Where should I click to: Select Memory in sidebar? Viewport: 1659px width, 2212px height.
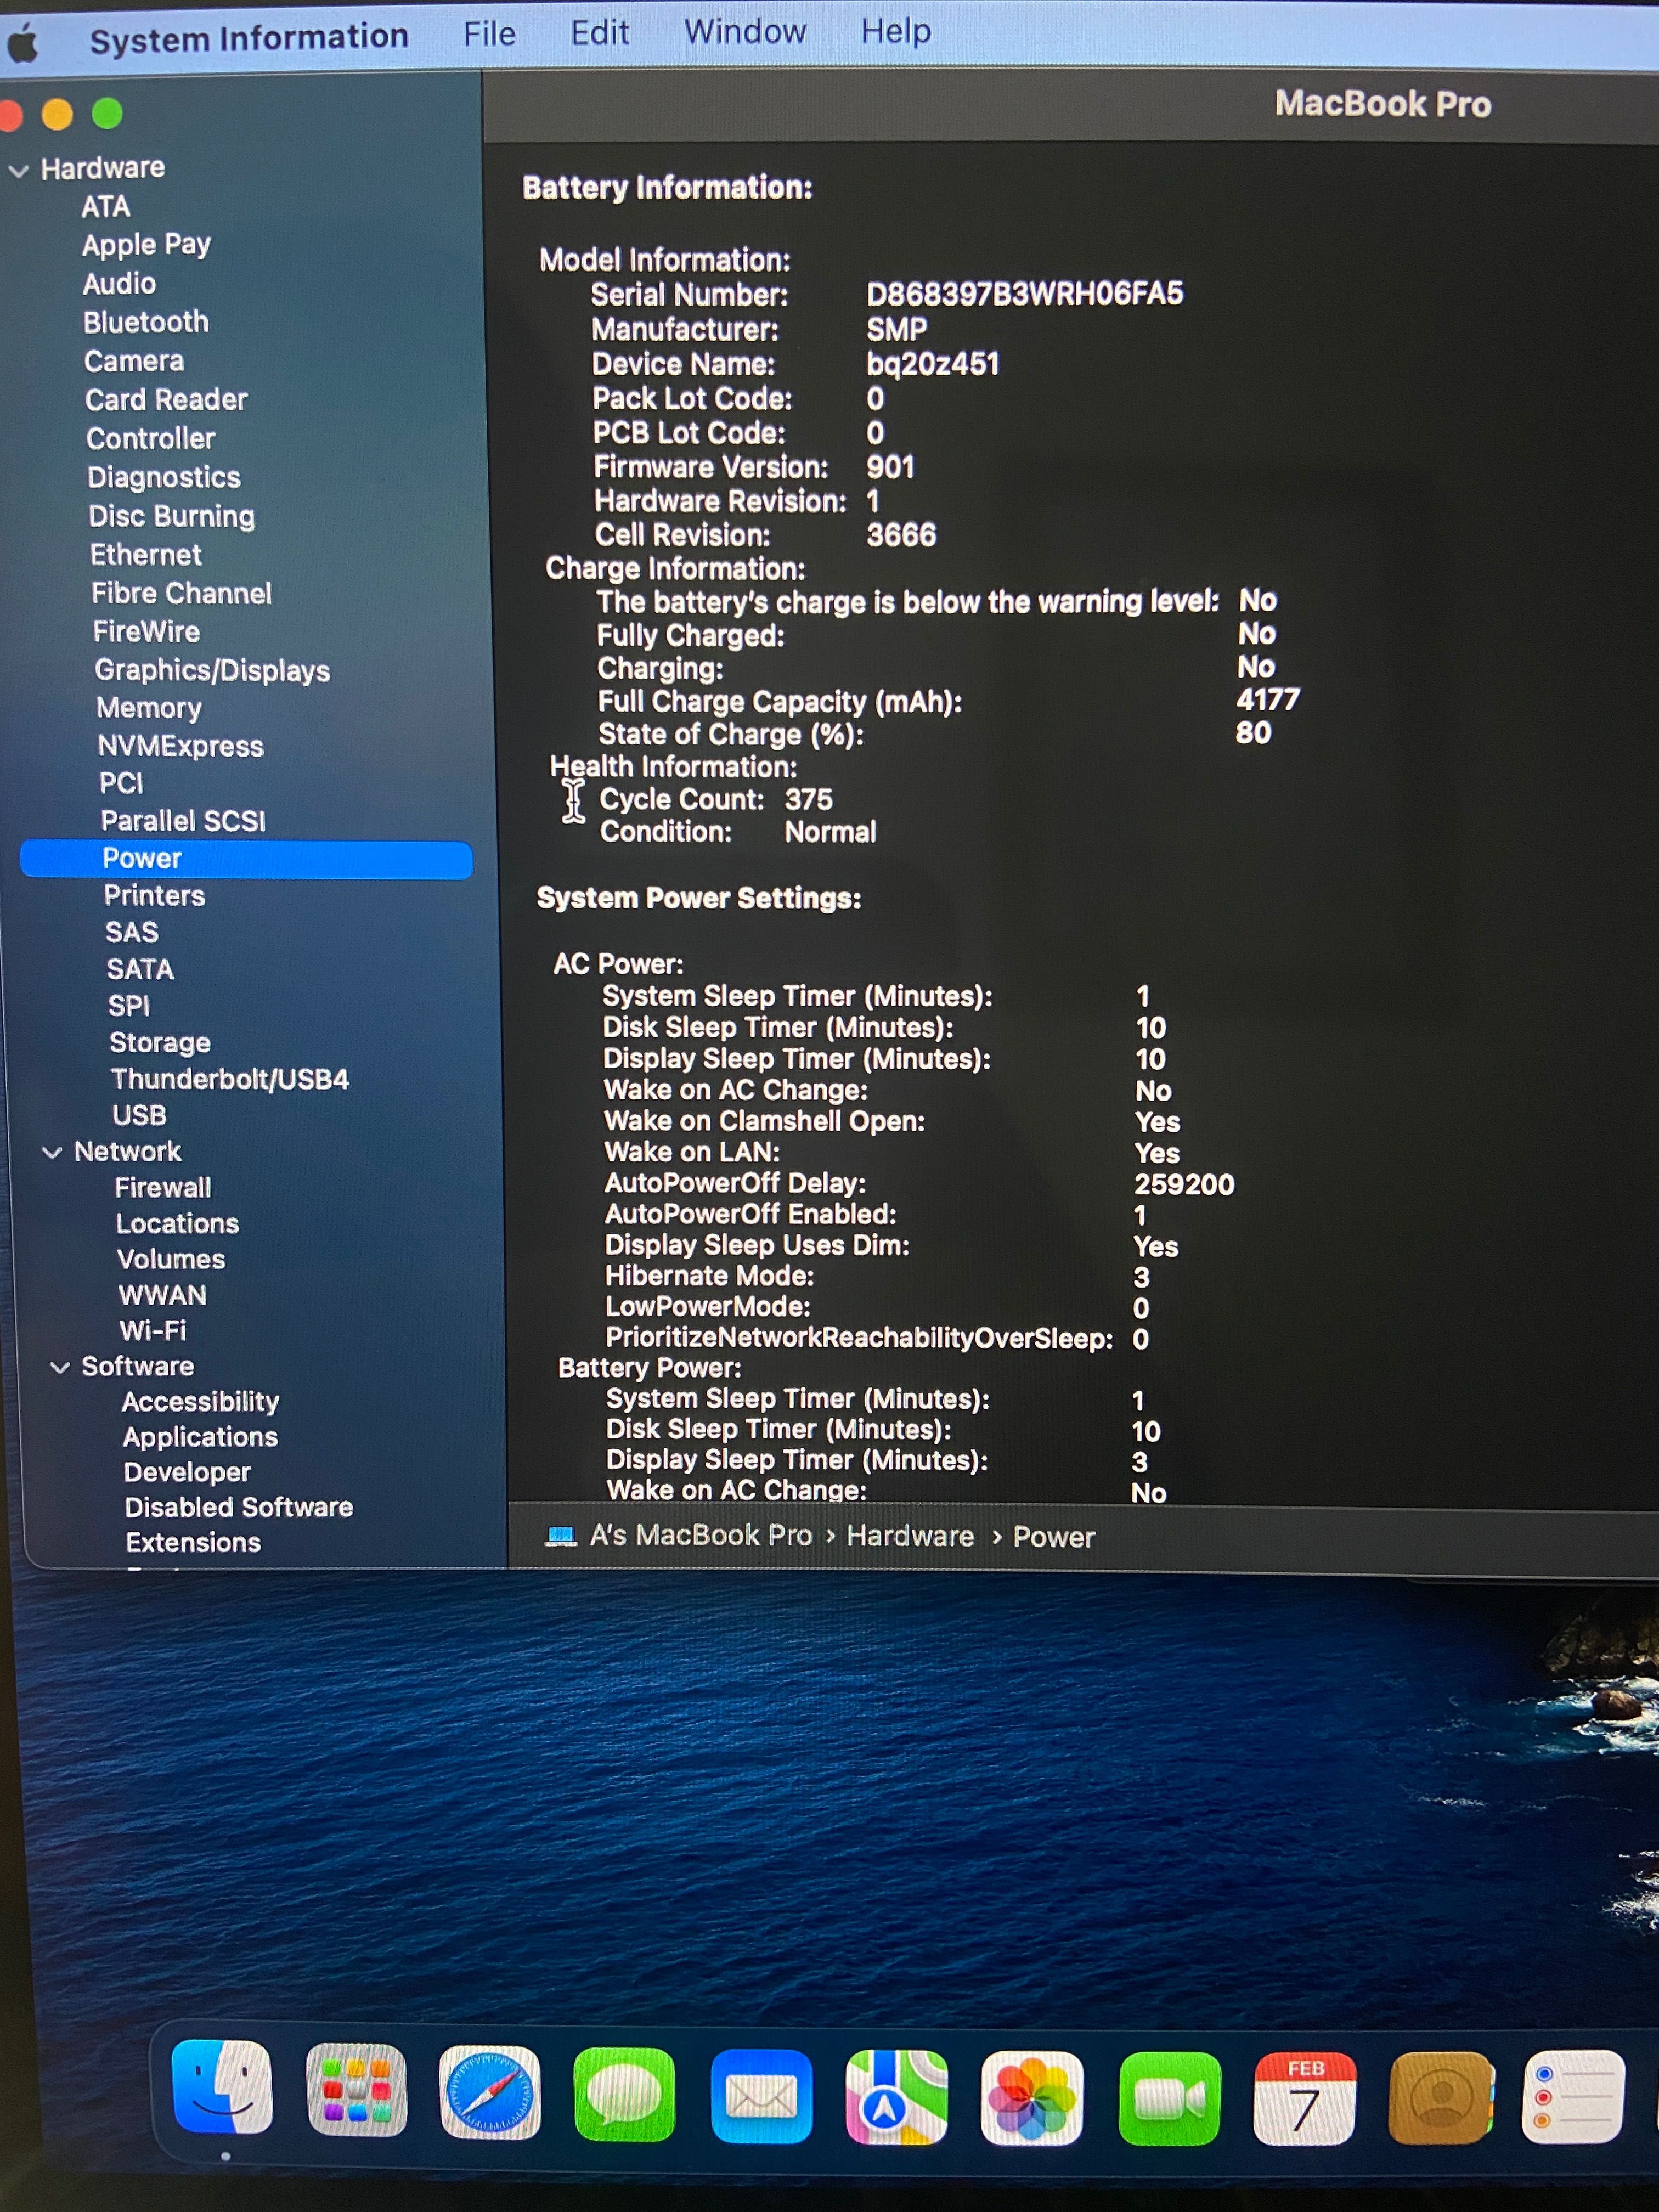149,708
